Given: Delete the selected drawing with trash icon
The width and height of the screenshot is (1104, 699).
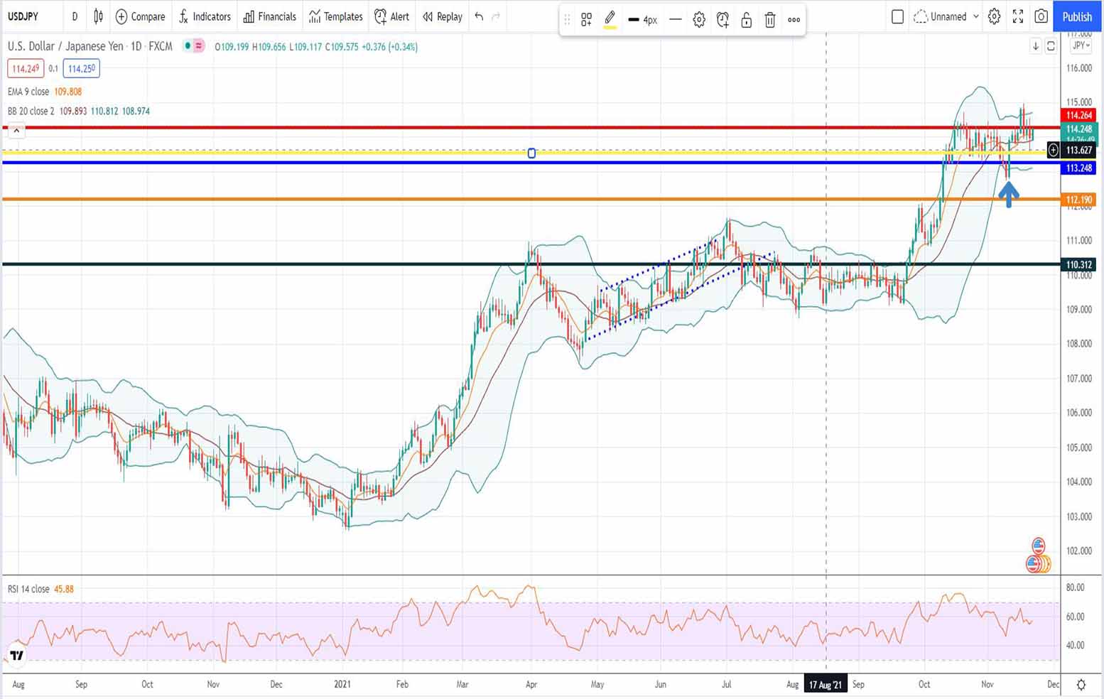Looking at the screenshot, I should tap(769, 20).
